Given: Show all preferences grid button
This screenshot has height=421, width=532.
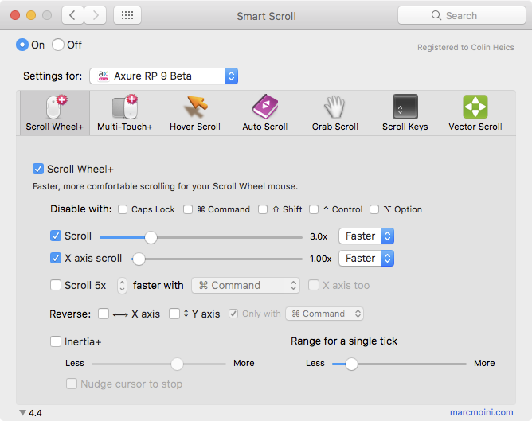Looking at the screenshot, I should pyautogui.click(x=127, y=15).
